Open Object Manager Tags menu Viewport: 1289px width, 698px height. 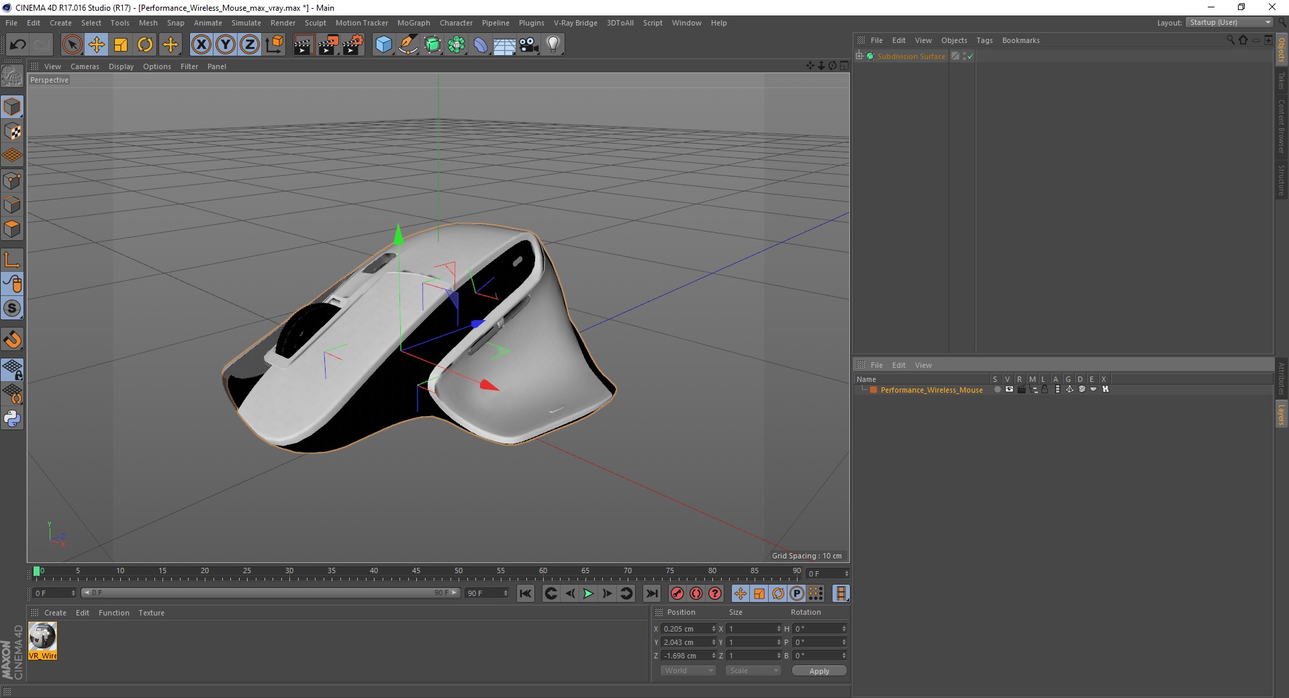point(984,40)
